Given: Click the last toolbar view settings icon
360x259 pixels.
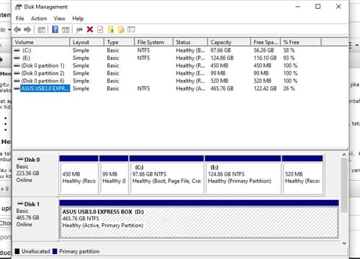Looking at the screenshot, I should pos(131,29).
